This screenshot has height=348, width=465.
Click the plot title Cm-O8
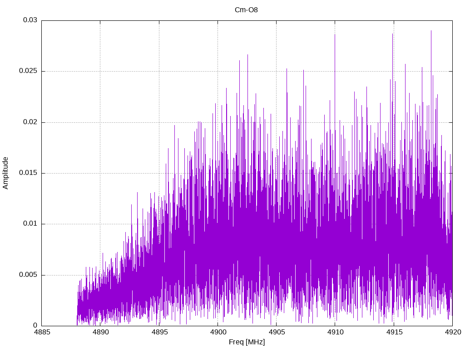(x=246, y=10)
